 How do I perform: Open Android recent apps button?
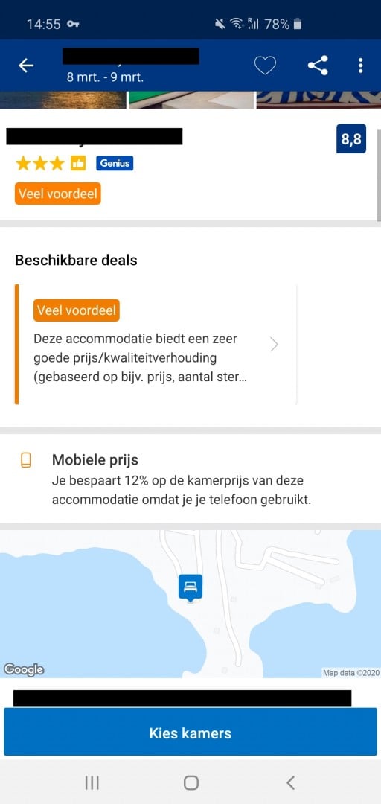pos(92,782)
